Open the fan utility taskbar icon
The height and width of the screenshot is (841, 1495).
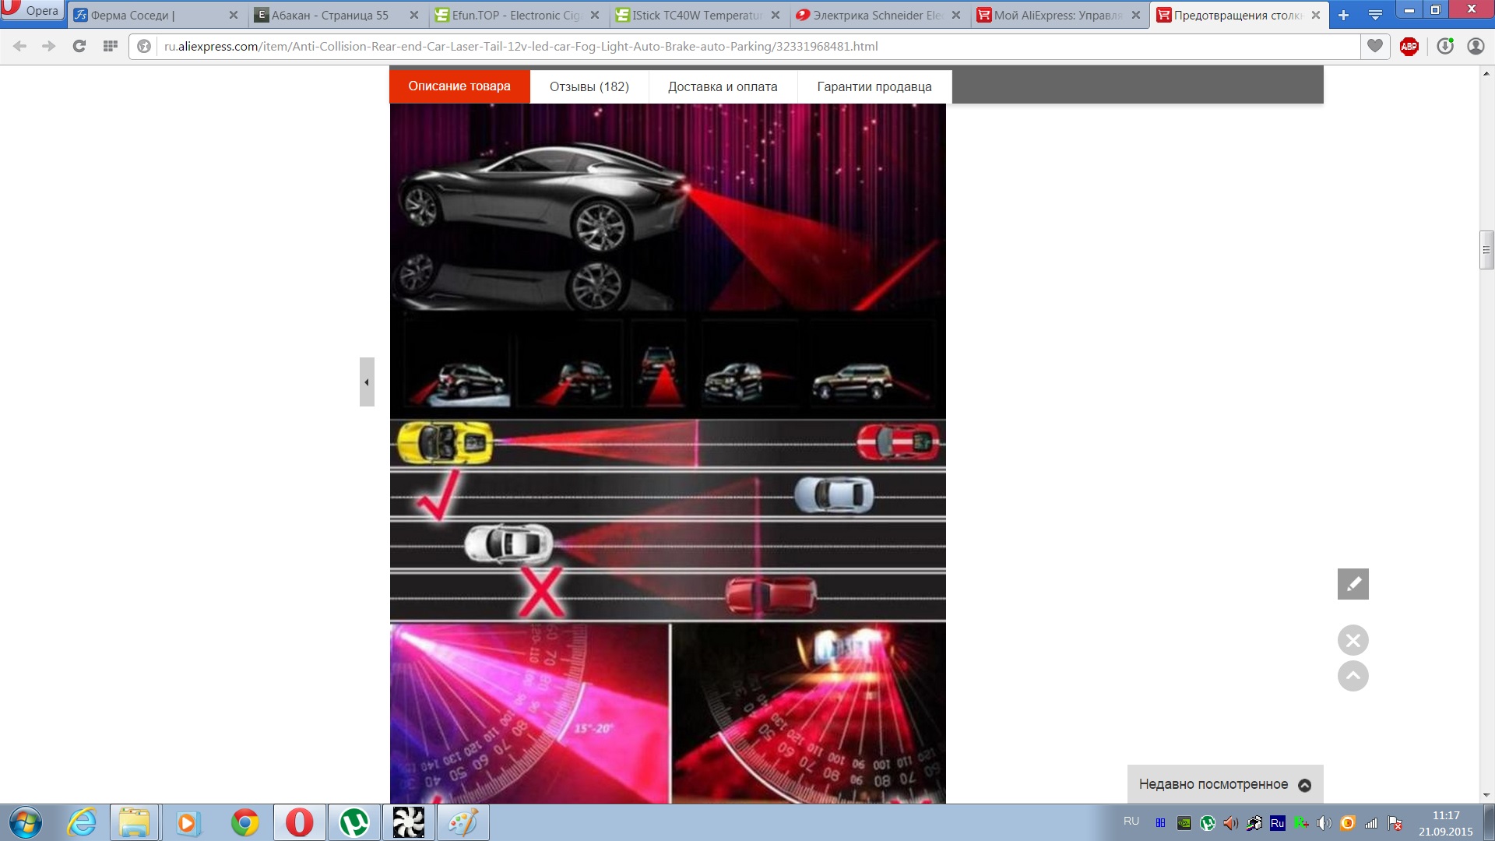point(409,822)
